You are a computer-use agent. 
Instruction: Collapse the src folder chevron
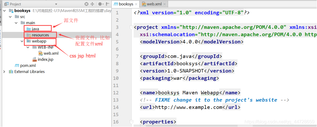coord(11,17)
